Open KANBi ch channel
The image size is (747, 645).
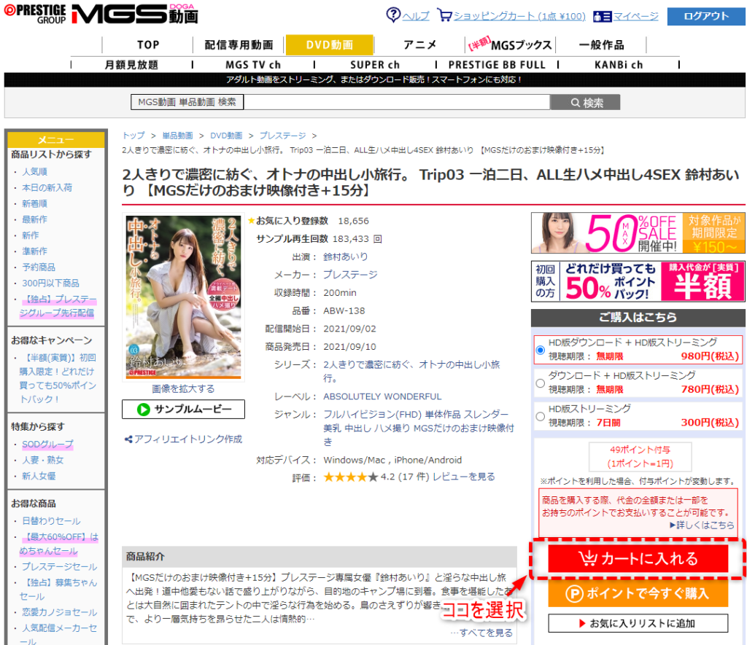coord(619,65)
